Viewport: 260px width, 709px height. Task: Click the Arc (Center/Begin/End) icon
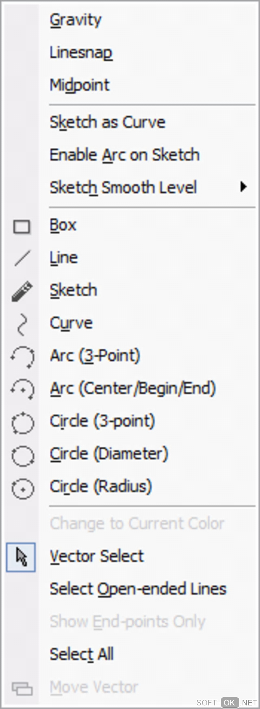click(x=23, y=389)
